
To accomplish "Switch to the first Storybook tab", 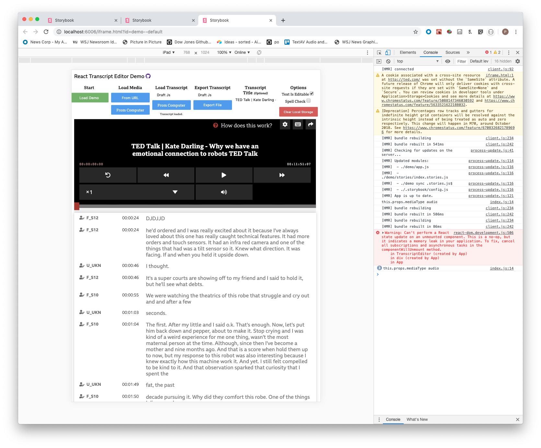I will click(82, 20).
